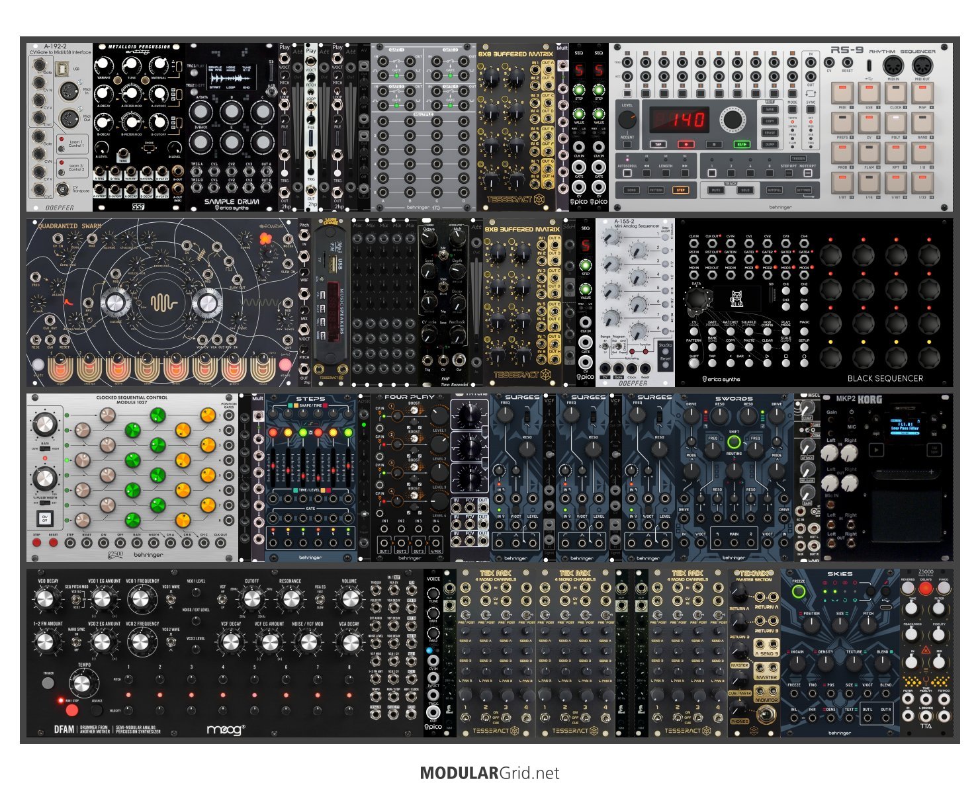Click the CUTOFF knob on DFAM

(252, 599)
